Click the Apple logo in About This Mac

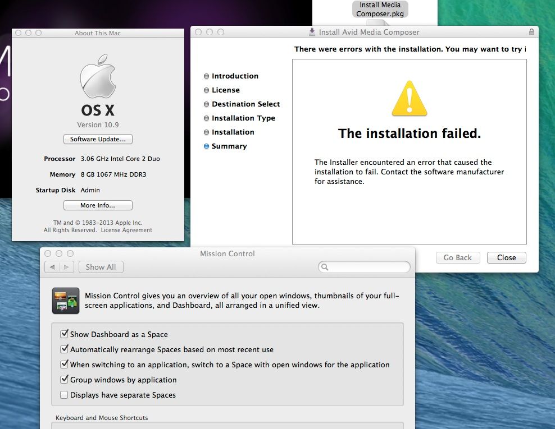coord(98,76)
